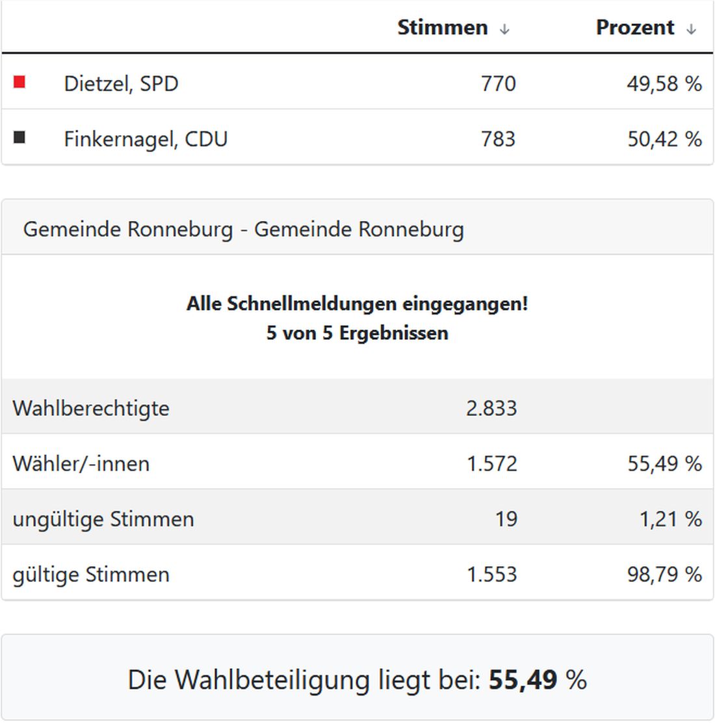This screenshot has height=728, width=715.
Task: Click the candidate Finkernagel, CDU
Action: click(x=146, y=138)
